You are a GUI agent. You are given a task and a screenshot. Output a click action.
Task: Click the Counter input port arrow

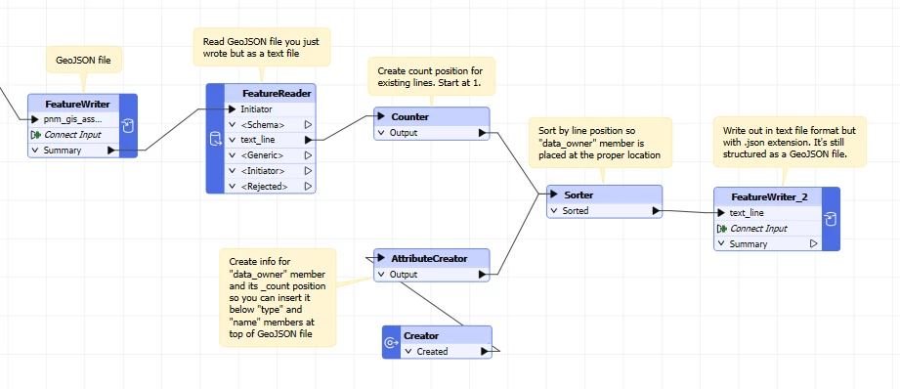click(x=382, y=116)
